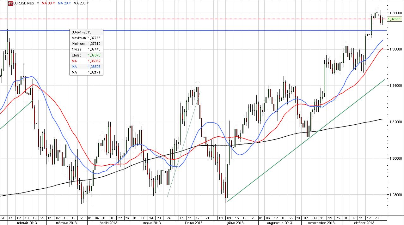Click the május 2013 month label
Viewport: 404px width, 225px height.
point(152,222)
